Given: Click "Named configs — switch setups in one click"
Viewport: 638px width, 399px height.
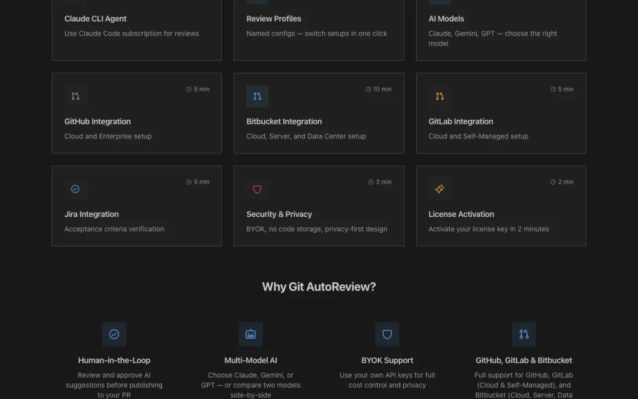Looking at the screenshot, I should [317, 34].
